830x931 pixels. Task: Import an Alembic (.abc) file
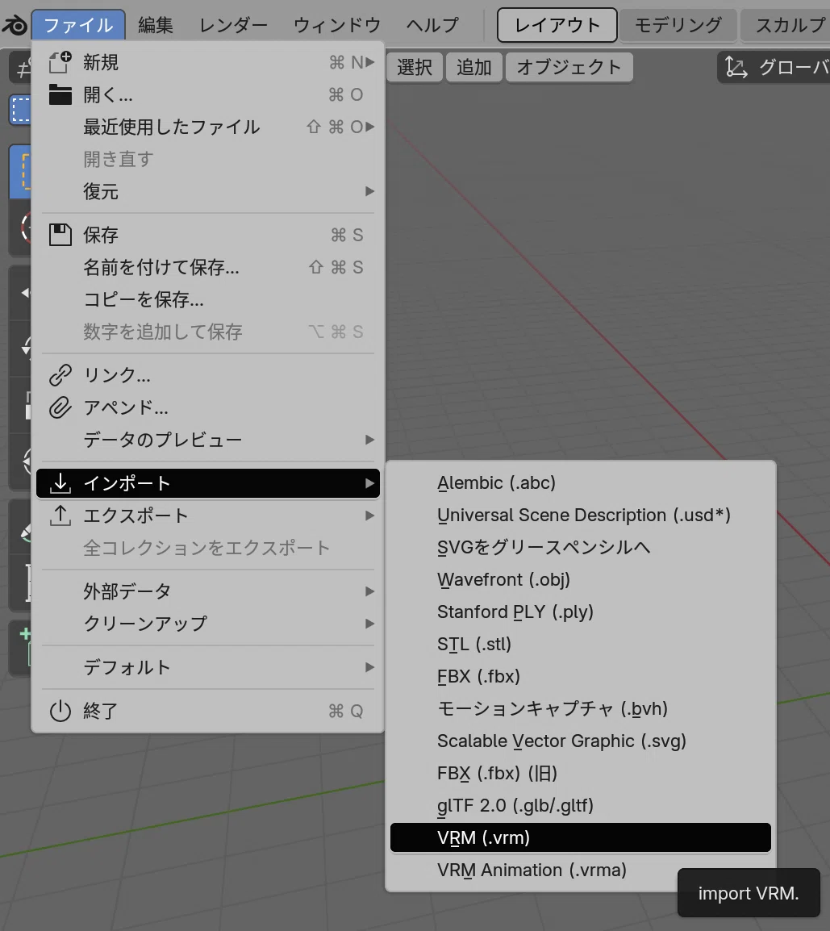point(581,482)
